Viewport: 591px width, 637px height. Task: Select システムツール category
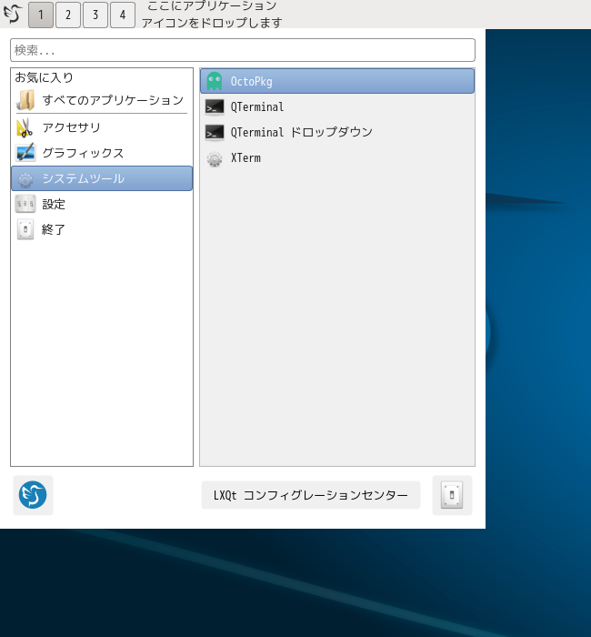(102, 178)
